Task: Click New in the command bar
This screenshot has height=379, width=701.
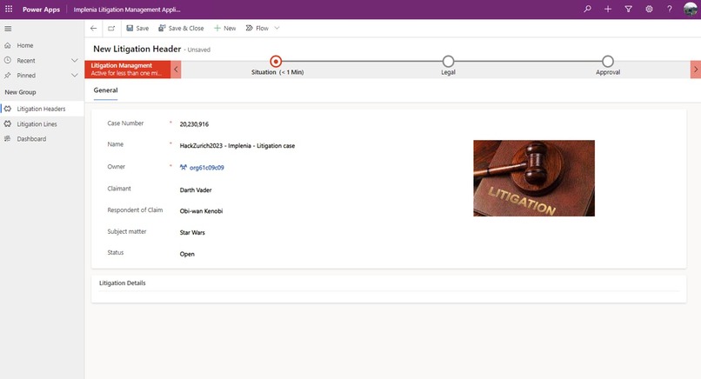Action: pos(225,28)
